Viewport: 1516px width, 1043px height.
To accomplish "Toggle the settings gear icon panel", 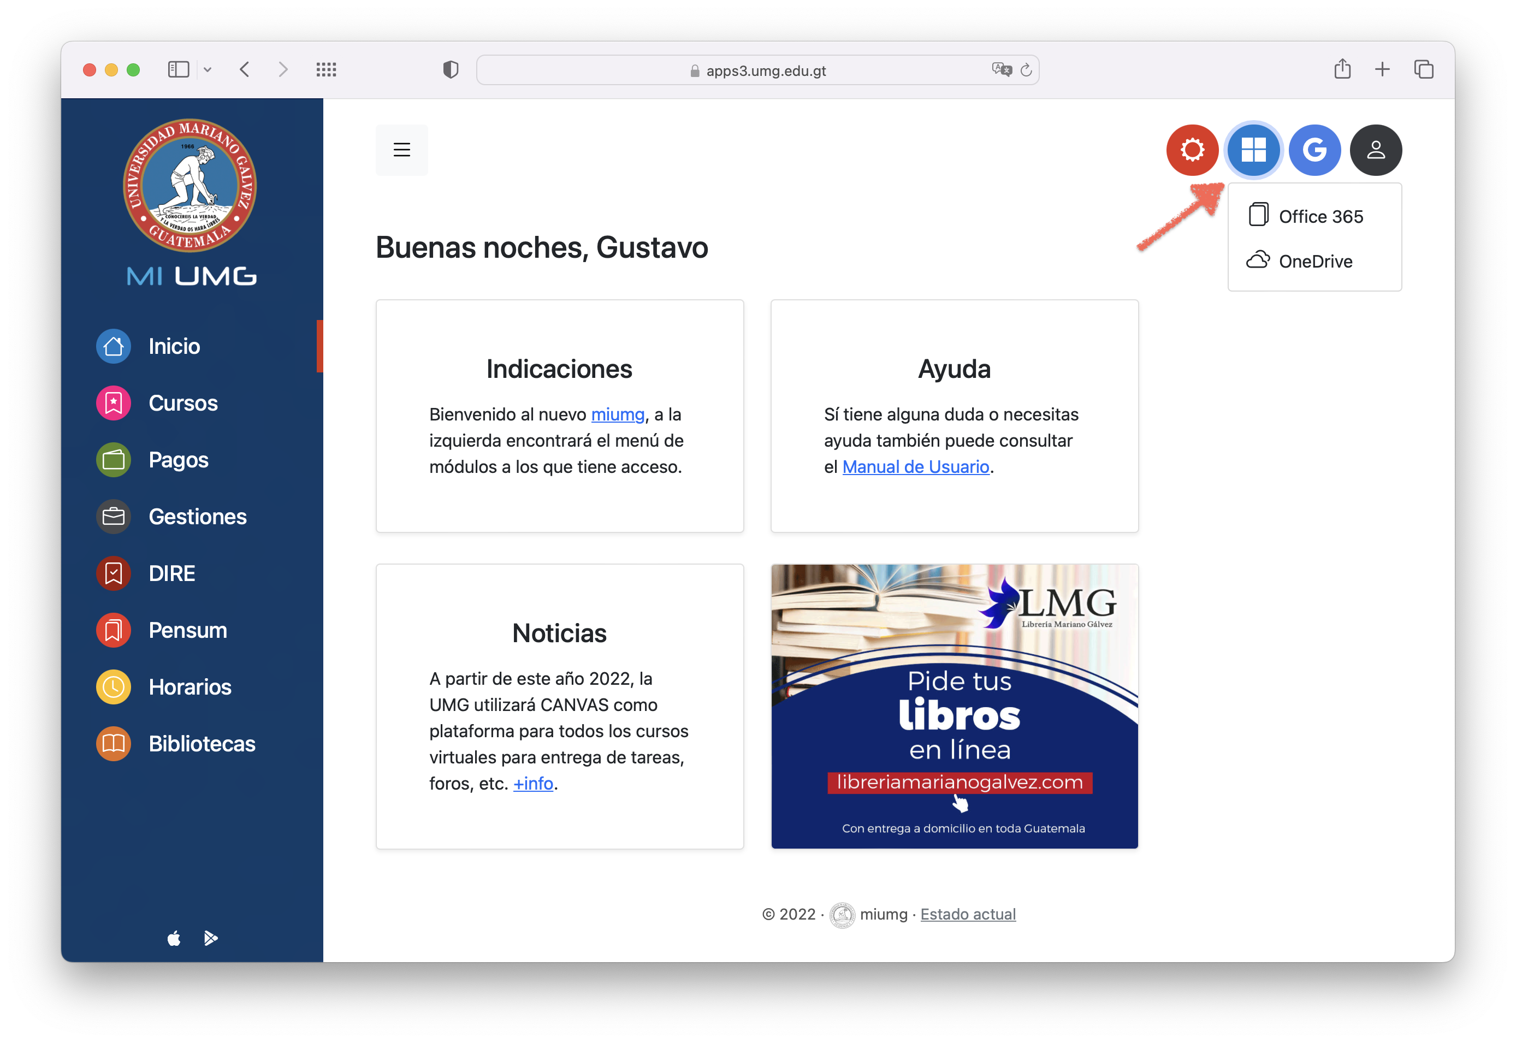I will point(1192,149).
